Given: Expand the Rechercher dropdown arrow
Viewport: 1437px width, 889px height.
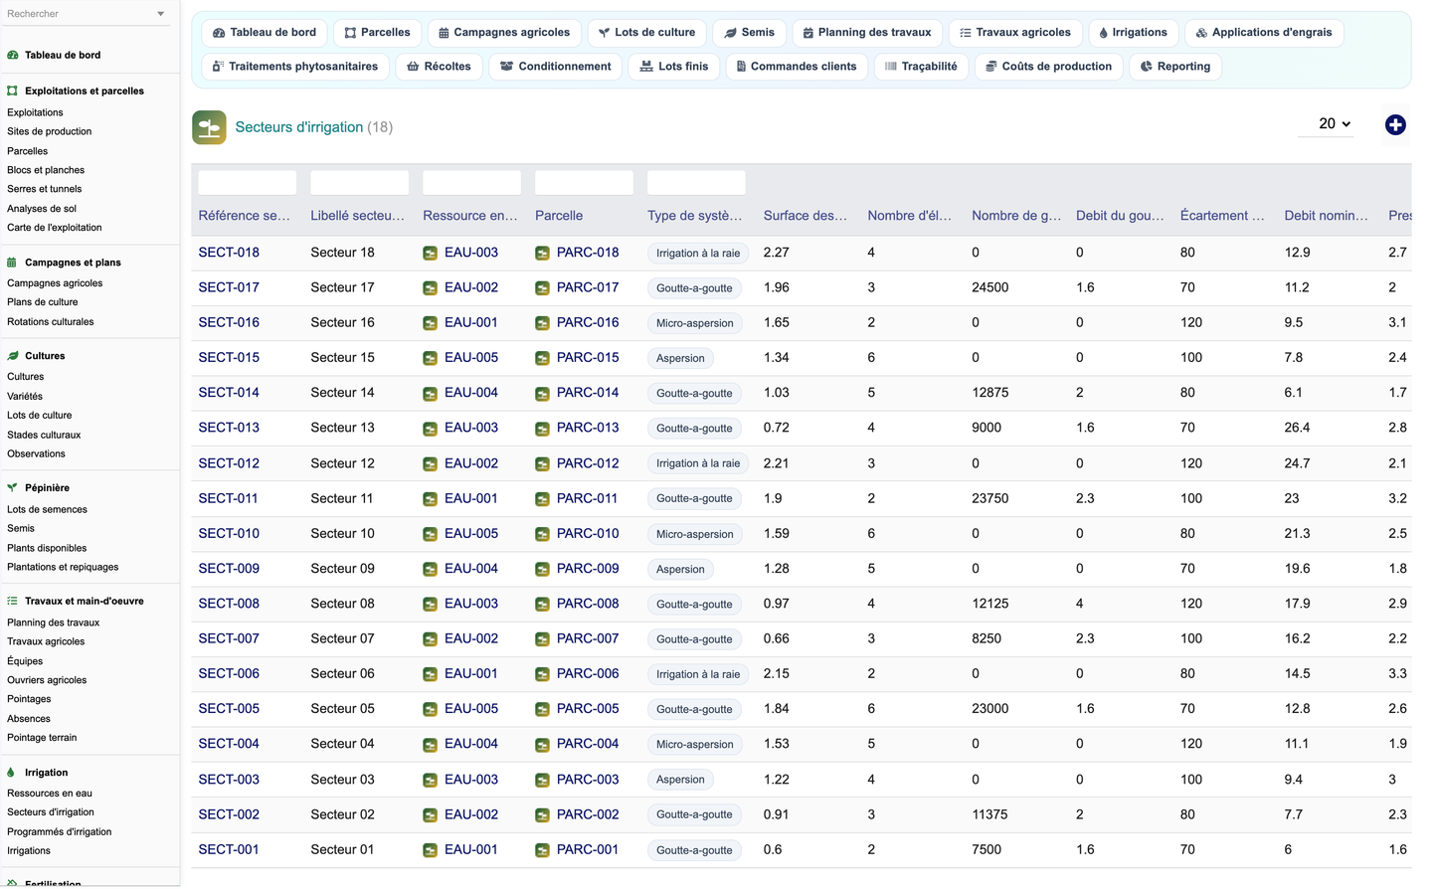Looking at the screenshot, I should click(161, 14).
